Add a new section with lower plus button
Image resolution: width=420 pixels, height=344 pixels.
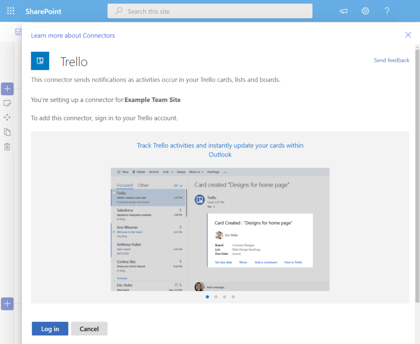[7, 304]
